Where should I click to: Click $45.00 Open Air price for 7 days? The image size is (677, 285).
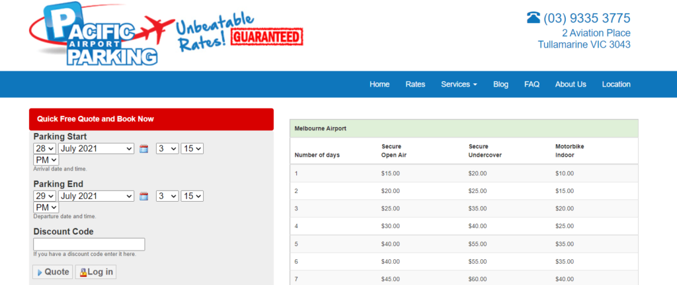(390, 279)
